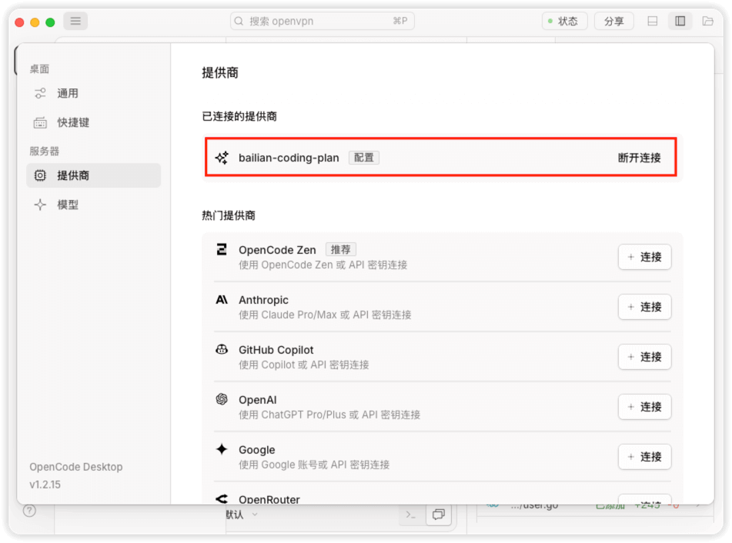Open the folder icon in title bar

pos(707,21)
